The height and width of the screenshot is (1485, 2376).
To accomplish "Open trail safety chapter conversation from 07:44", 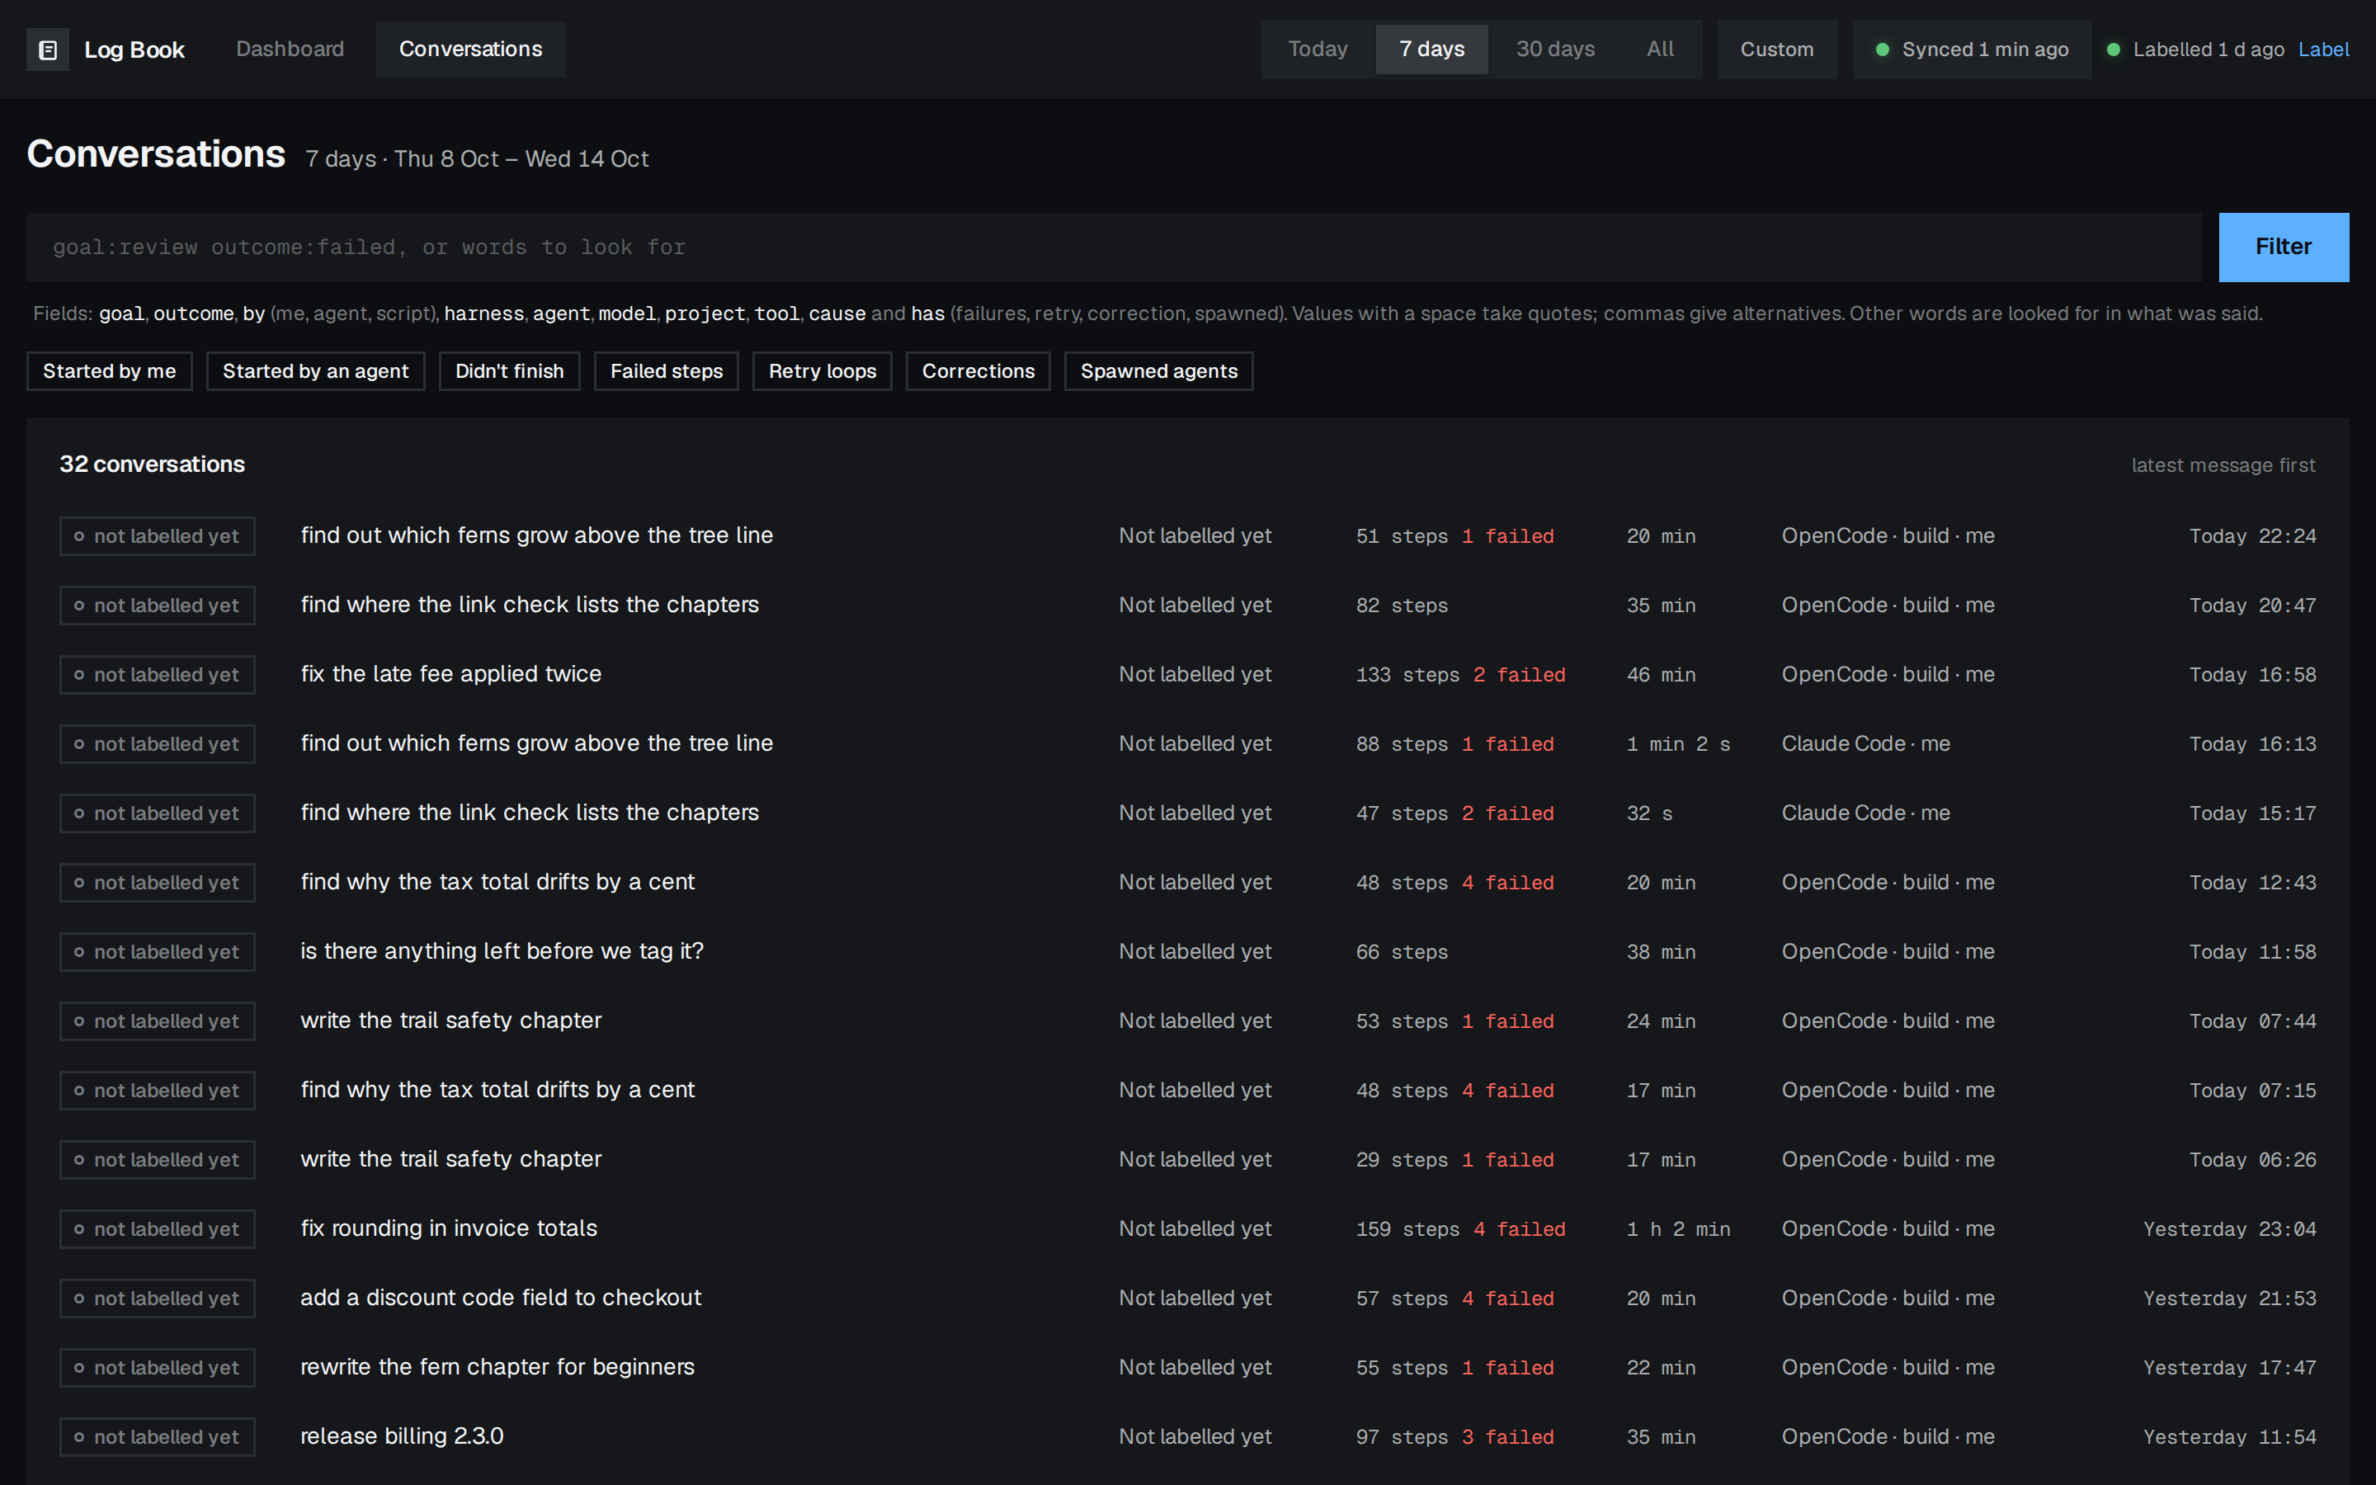I will click(450, 1021).
